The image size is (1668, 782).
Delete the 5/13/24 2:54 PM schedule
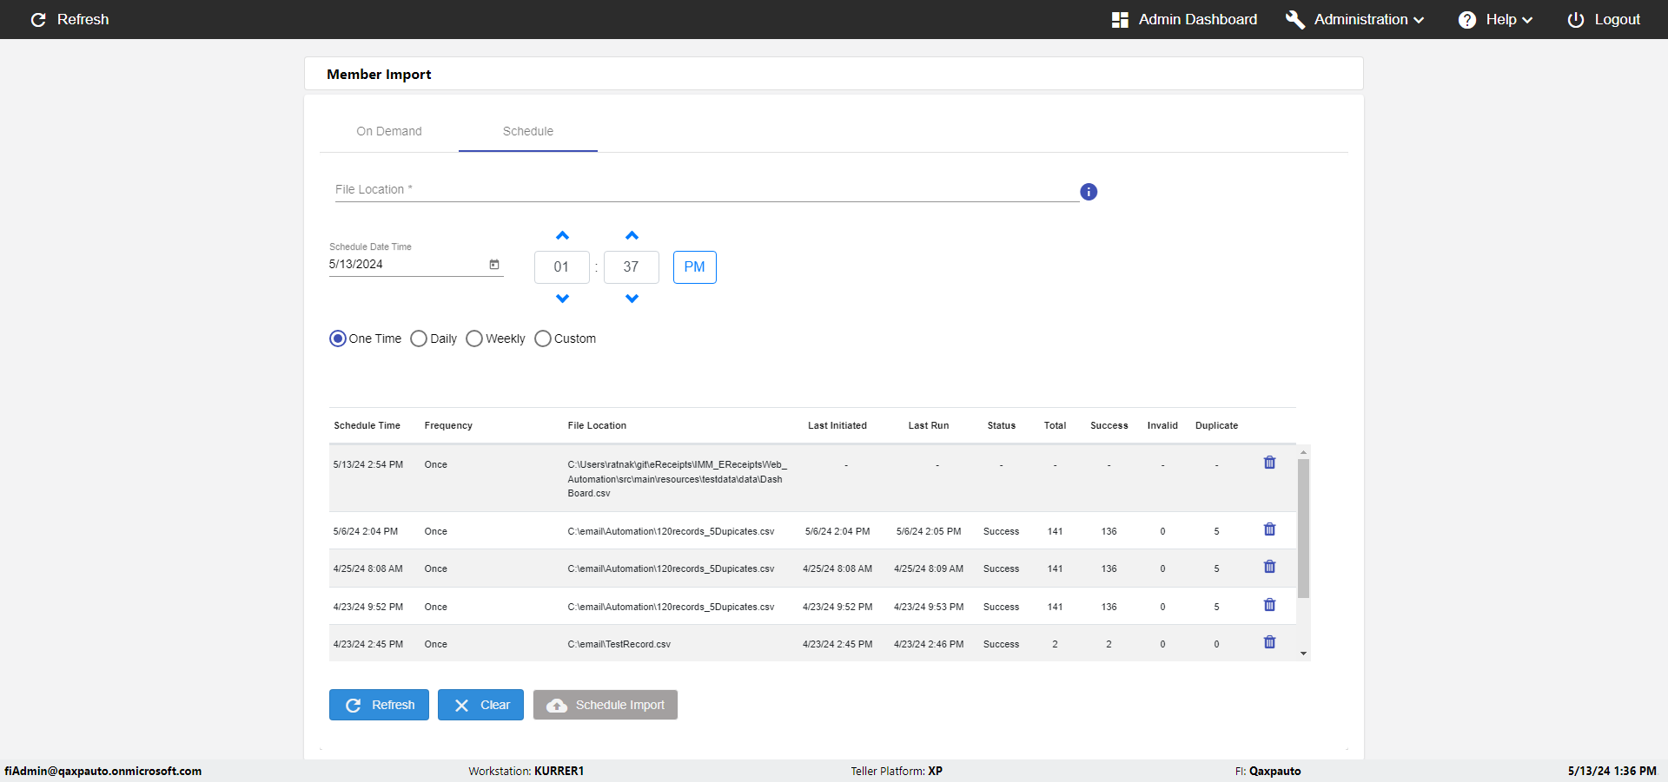tap(1269, 463)
